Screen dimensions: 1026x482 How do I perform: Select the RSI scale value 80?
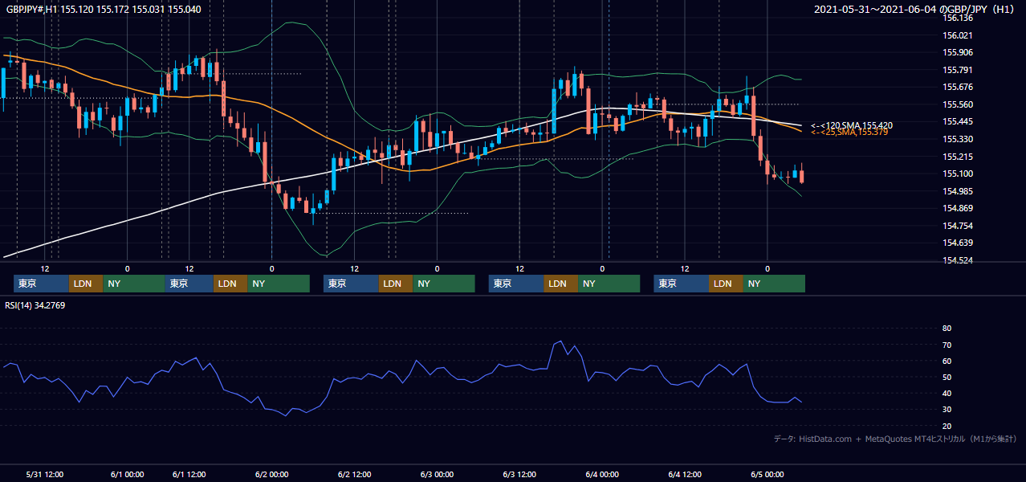point(947,329)
